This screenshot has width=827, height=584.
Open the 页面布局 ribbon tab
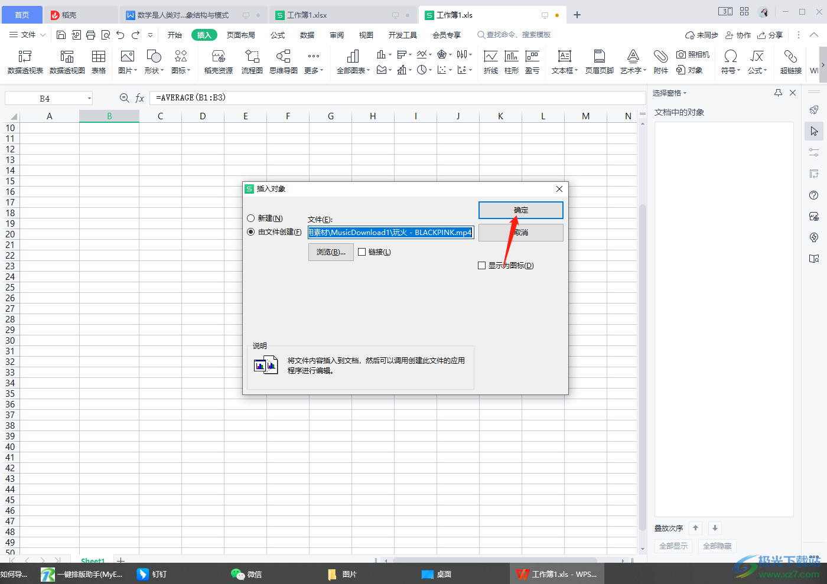coord(241,35)
